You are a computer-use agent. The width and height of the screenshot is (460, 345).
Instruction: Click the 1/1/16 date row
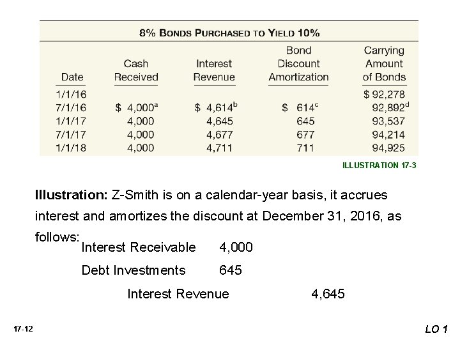coord(72,95)
